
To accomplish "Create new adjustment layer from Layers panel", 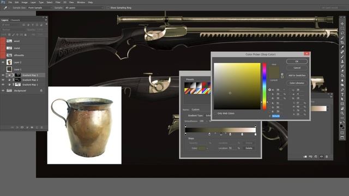I will click(27, 127).
